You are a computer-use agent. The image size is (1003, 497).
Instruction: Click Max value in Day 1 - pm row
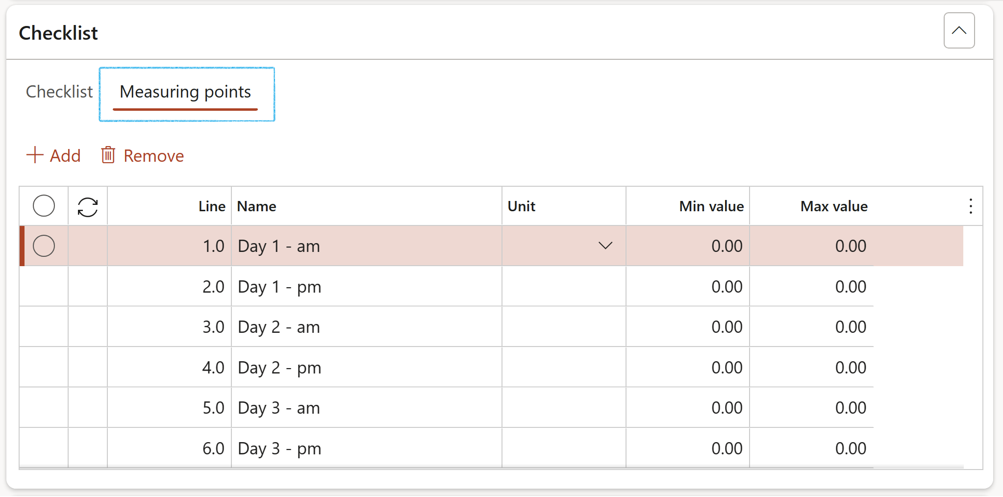pos(811,287)
